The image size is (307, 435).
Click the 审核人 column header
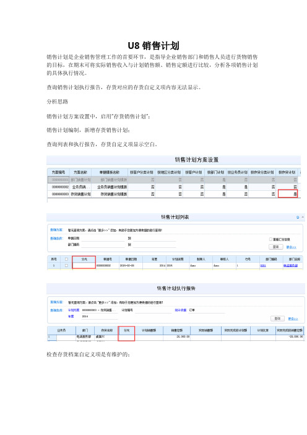[x=224, y=259]
